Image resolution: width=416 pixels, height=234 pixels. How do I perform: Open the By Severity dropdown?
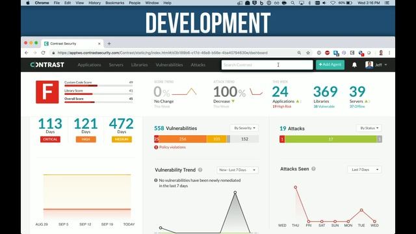pos(244,128)
